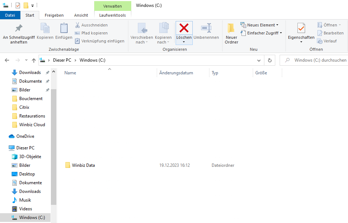Expand the address bar history dropdown
This screenshot has height=223, width=348.
pos(259,61)
